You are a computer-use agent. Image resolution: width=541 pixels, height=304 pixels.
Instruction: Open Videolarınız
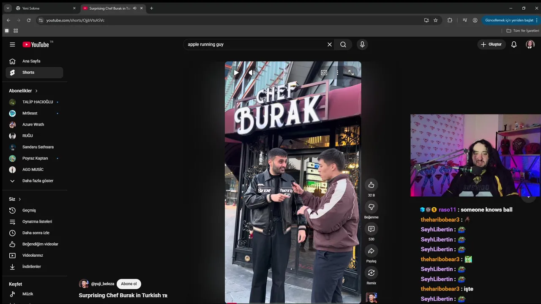pyautogui.click(x=34, y=255)
